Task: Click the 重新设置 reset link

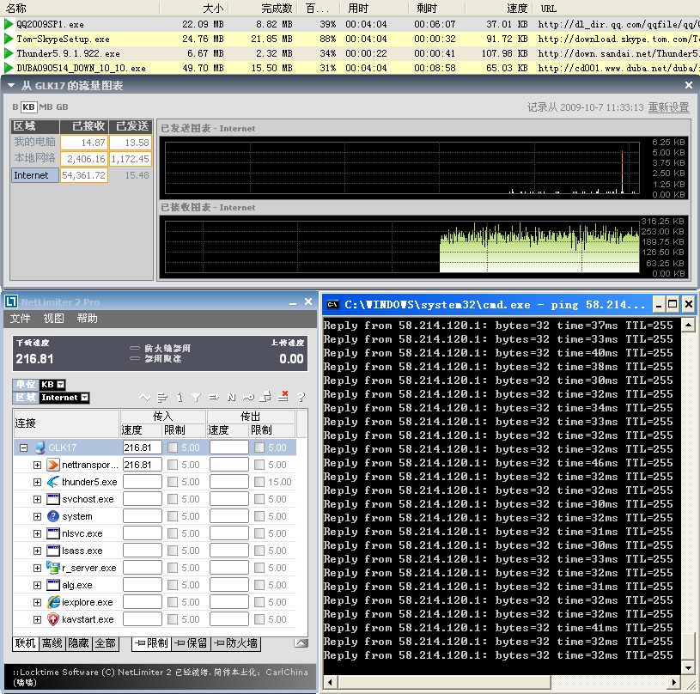Action: pyautogui.click(x=668, y=107)
